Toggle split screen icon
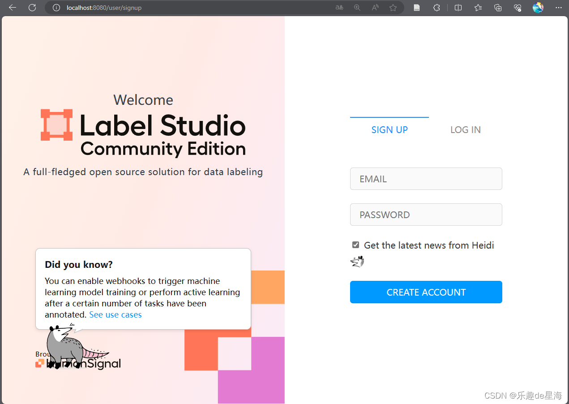569x404 pixels. [x=458, y=8]
